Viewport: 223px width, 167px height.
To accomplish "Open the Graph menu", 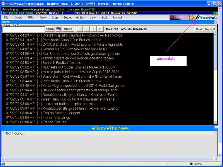I will tap(55, 18).
